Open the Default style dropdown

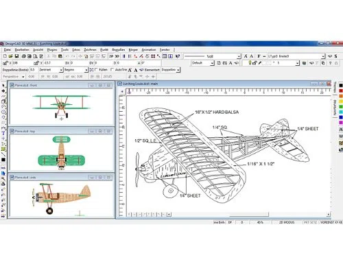tap(212, 63)
